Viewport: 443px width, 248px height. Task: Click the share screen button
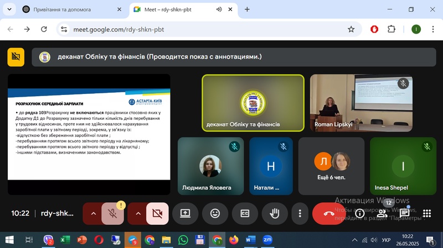pyautogui.click(x=185, y=213)
